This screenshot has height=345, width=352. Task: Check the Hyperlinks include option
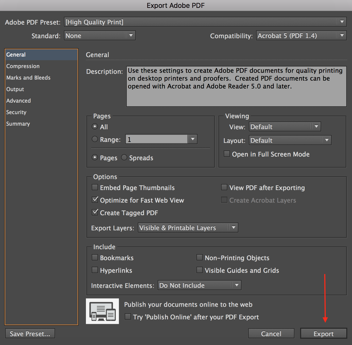(95, 270)
